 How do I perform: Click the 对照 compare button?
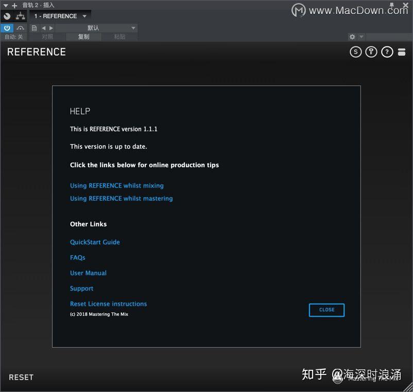click(x=47, y=37)
